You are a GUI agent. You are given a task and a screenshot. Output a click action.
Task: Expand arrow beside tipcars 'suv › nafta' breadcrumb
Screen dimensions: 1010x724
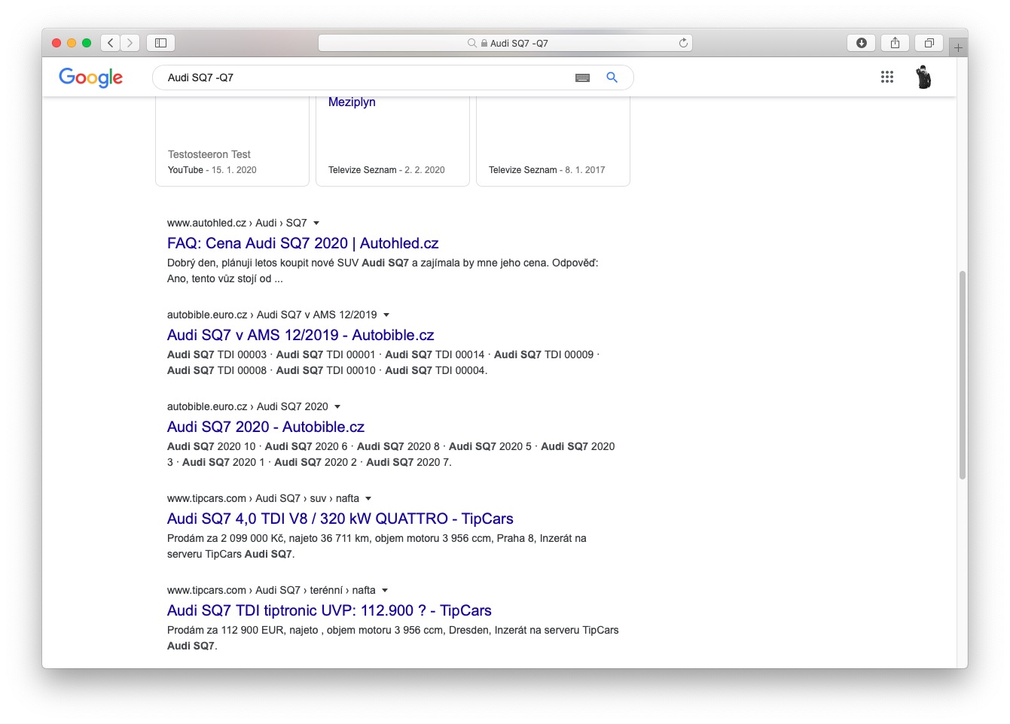(x=368, y=498)
